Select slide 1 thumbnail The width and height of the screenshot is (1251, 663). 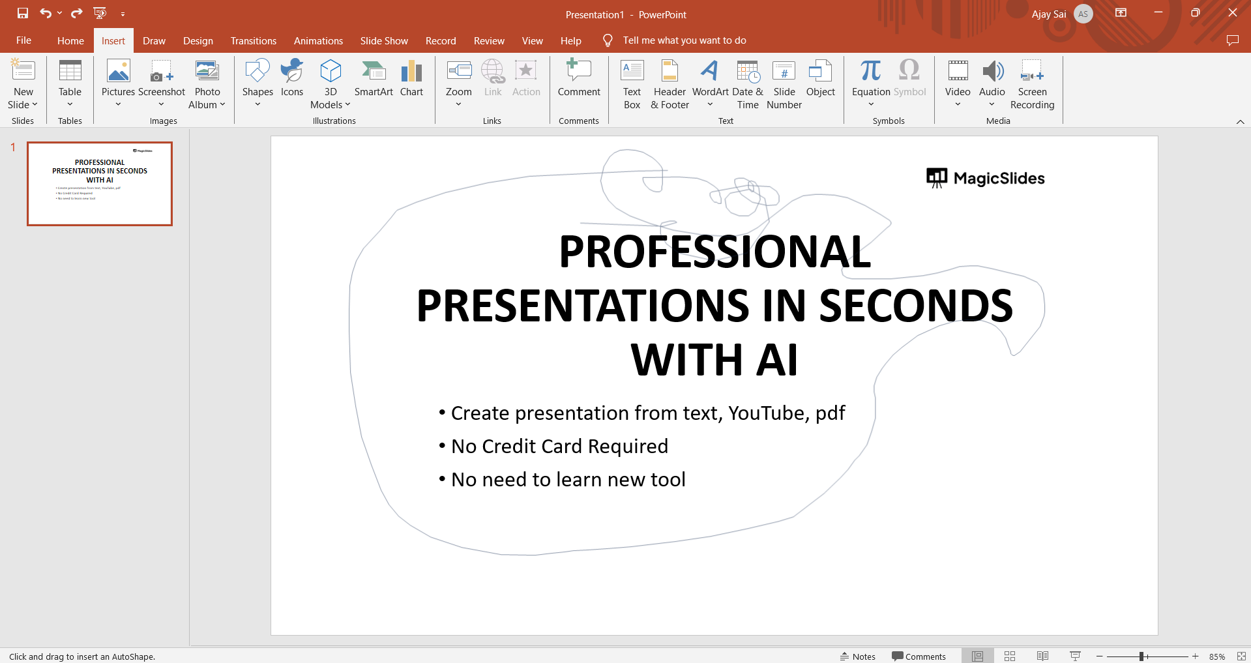click(100, 184)
